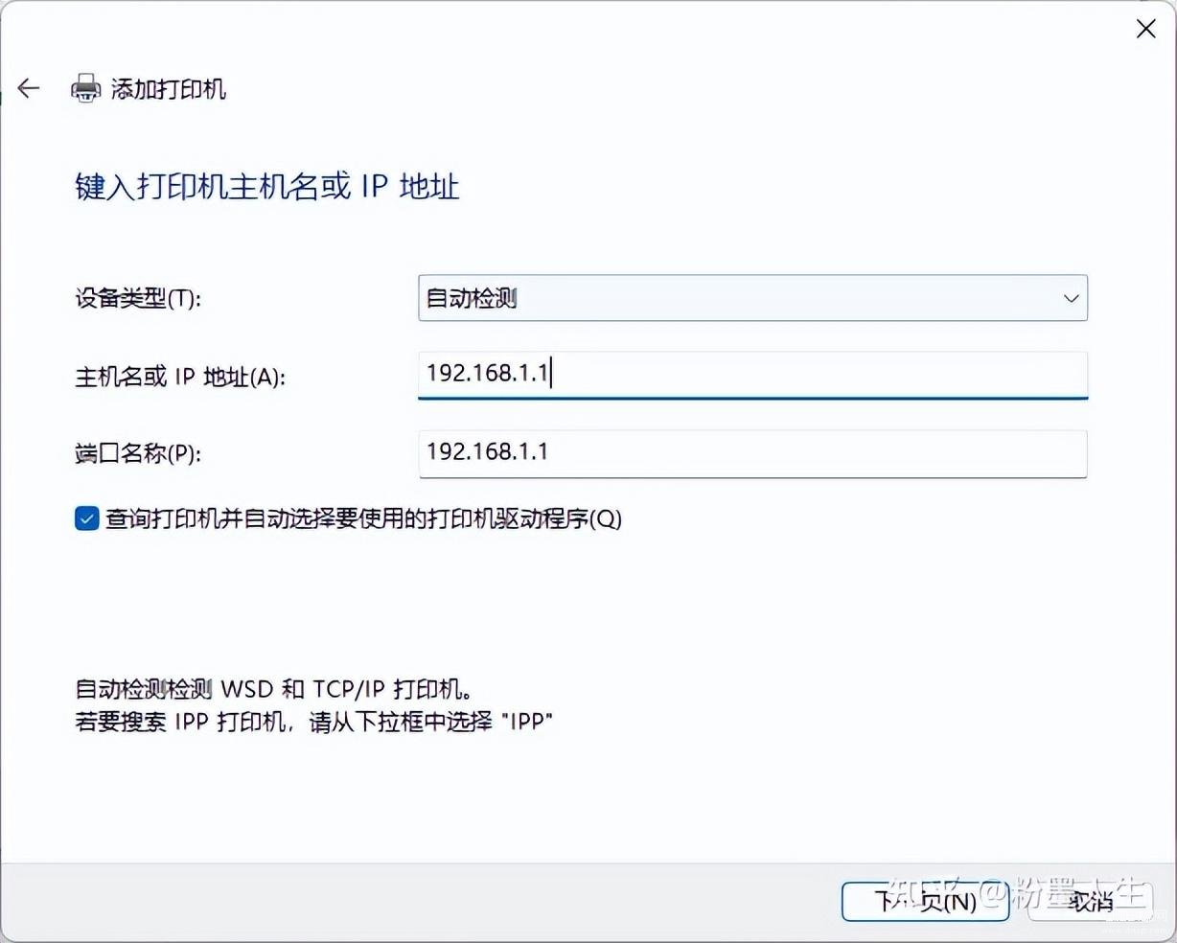Go back using the left arrow icon
This screenshot has height=943, width=1177.
[x=29, y=89]
